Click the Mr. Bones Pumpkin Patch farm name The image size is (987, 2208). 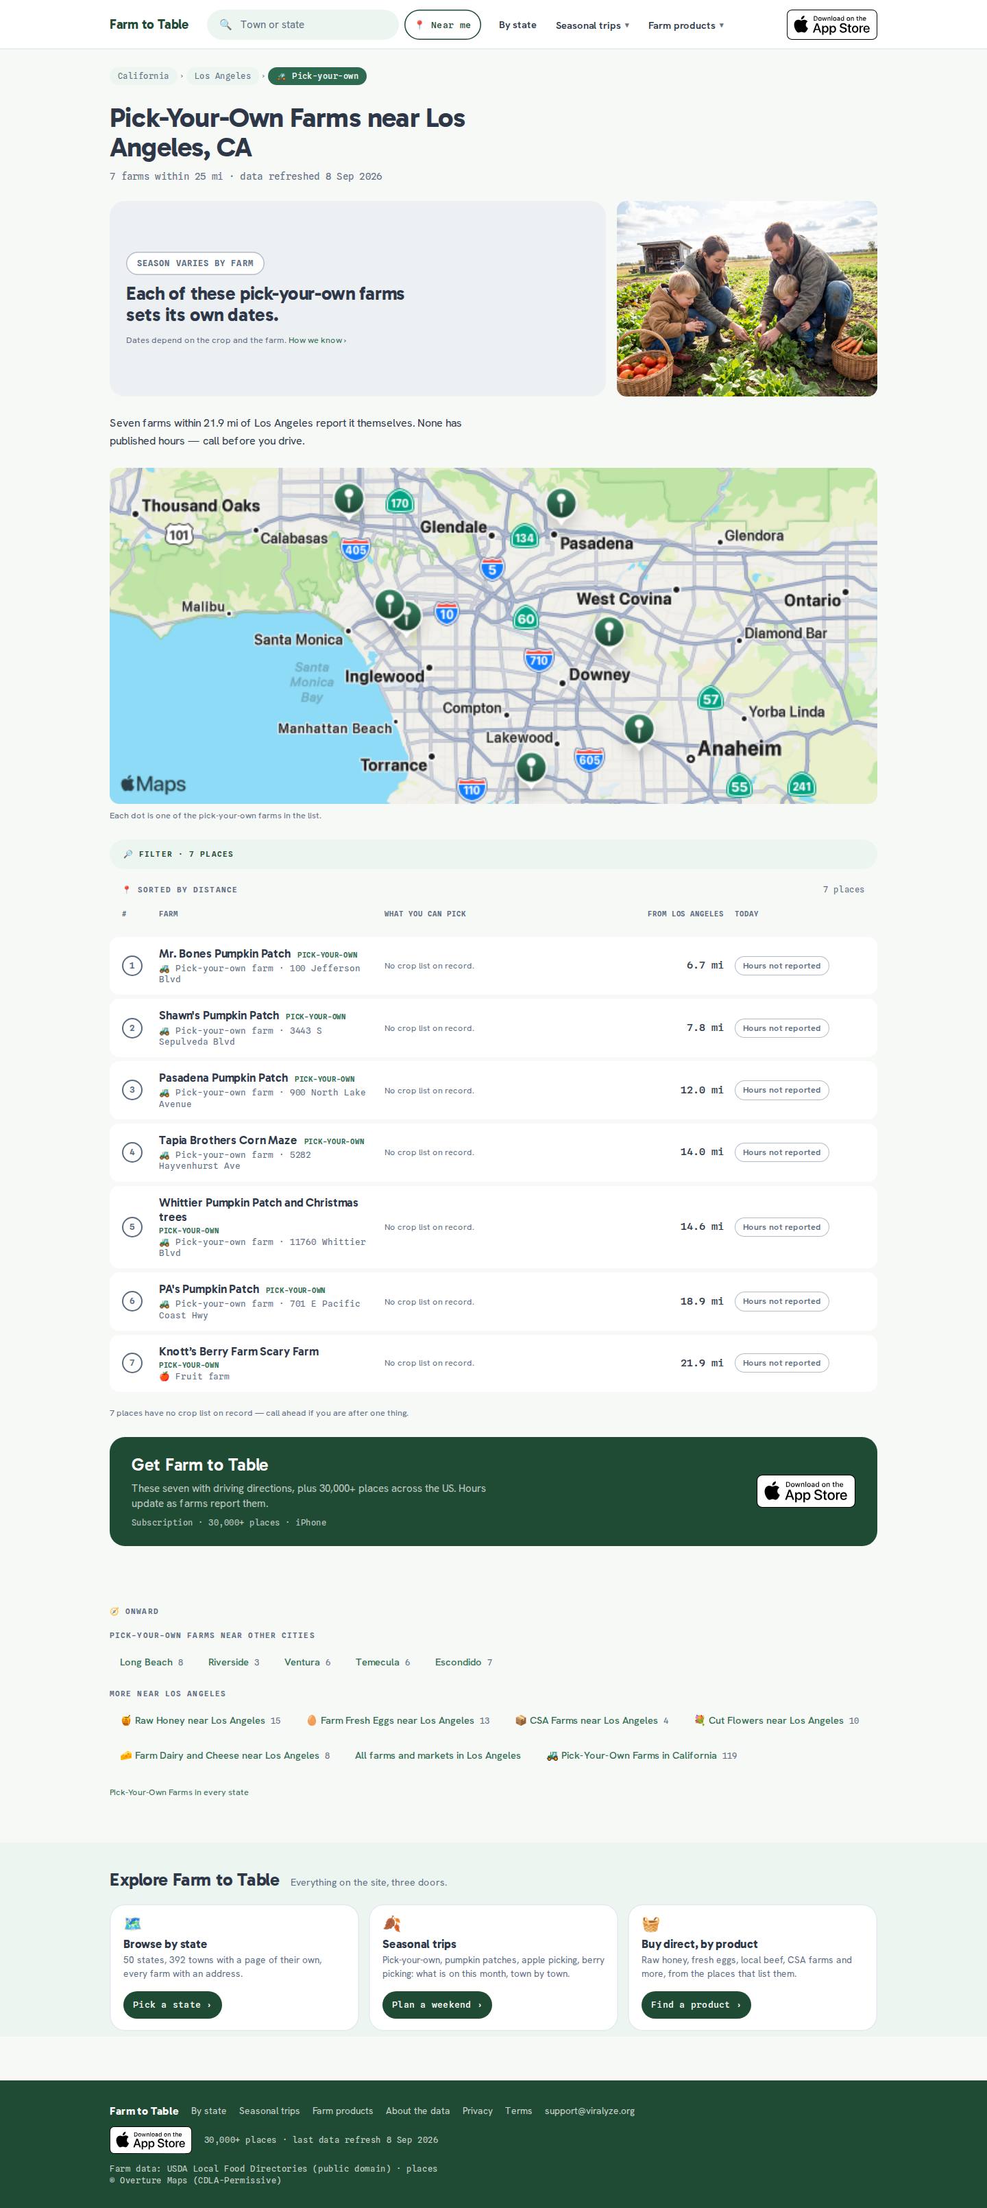(x=225, y=954)
